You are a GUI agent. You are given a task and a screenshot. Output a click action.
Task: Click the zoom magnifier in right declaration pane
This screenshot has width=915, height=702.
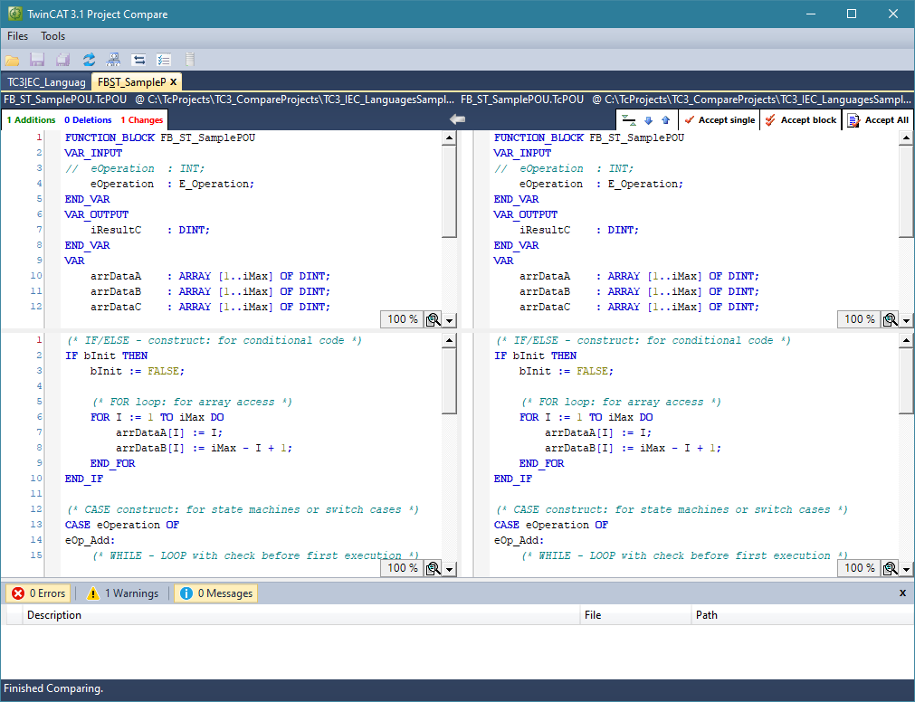[x=890, y=319]
